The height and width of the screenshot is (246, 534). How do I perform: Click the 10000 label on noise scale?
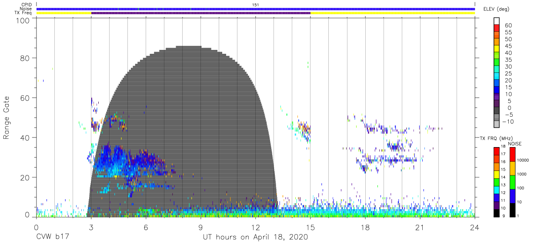pos(522,160)
